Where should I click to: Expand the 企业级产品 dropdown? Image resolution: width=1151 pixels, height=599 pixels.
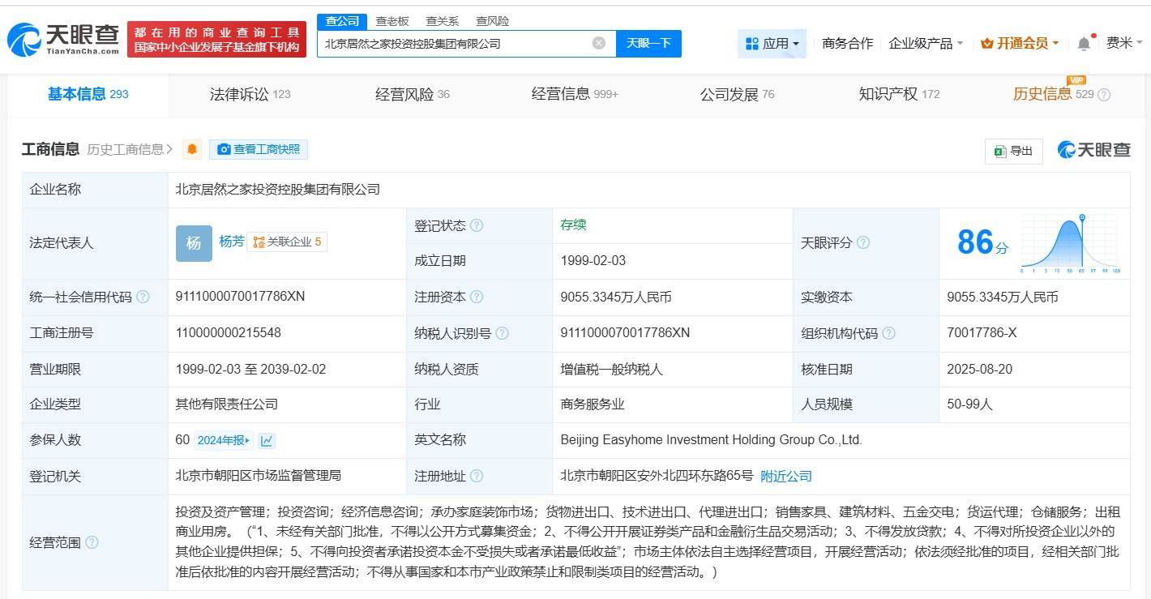[x=926, y=44]
